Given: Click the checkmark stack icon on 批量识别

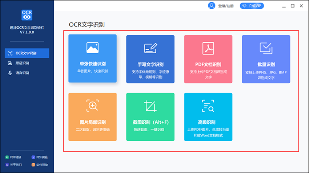Looking at the screenshot, I should click(x=266, y=48).
